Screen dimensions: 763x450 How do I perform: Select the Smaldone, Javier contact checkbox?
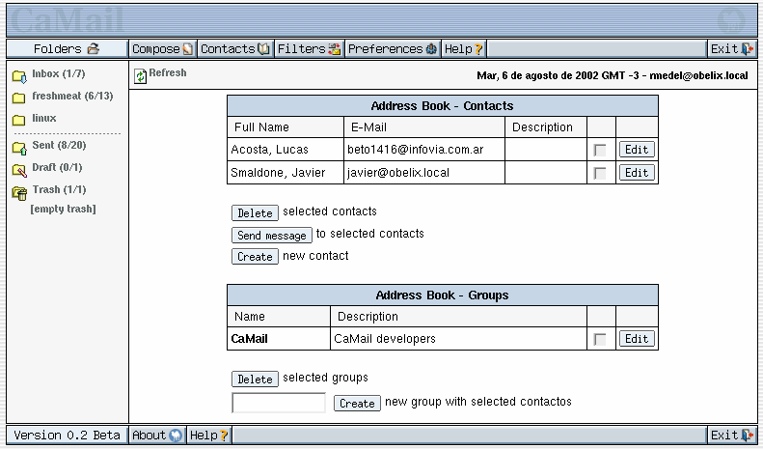click(x=600, y=173)
